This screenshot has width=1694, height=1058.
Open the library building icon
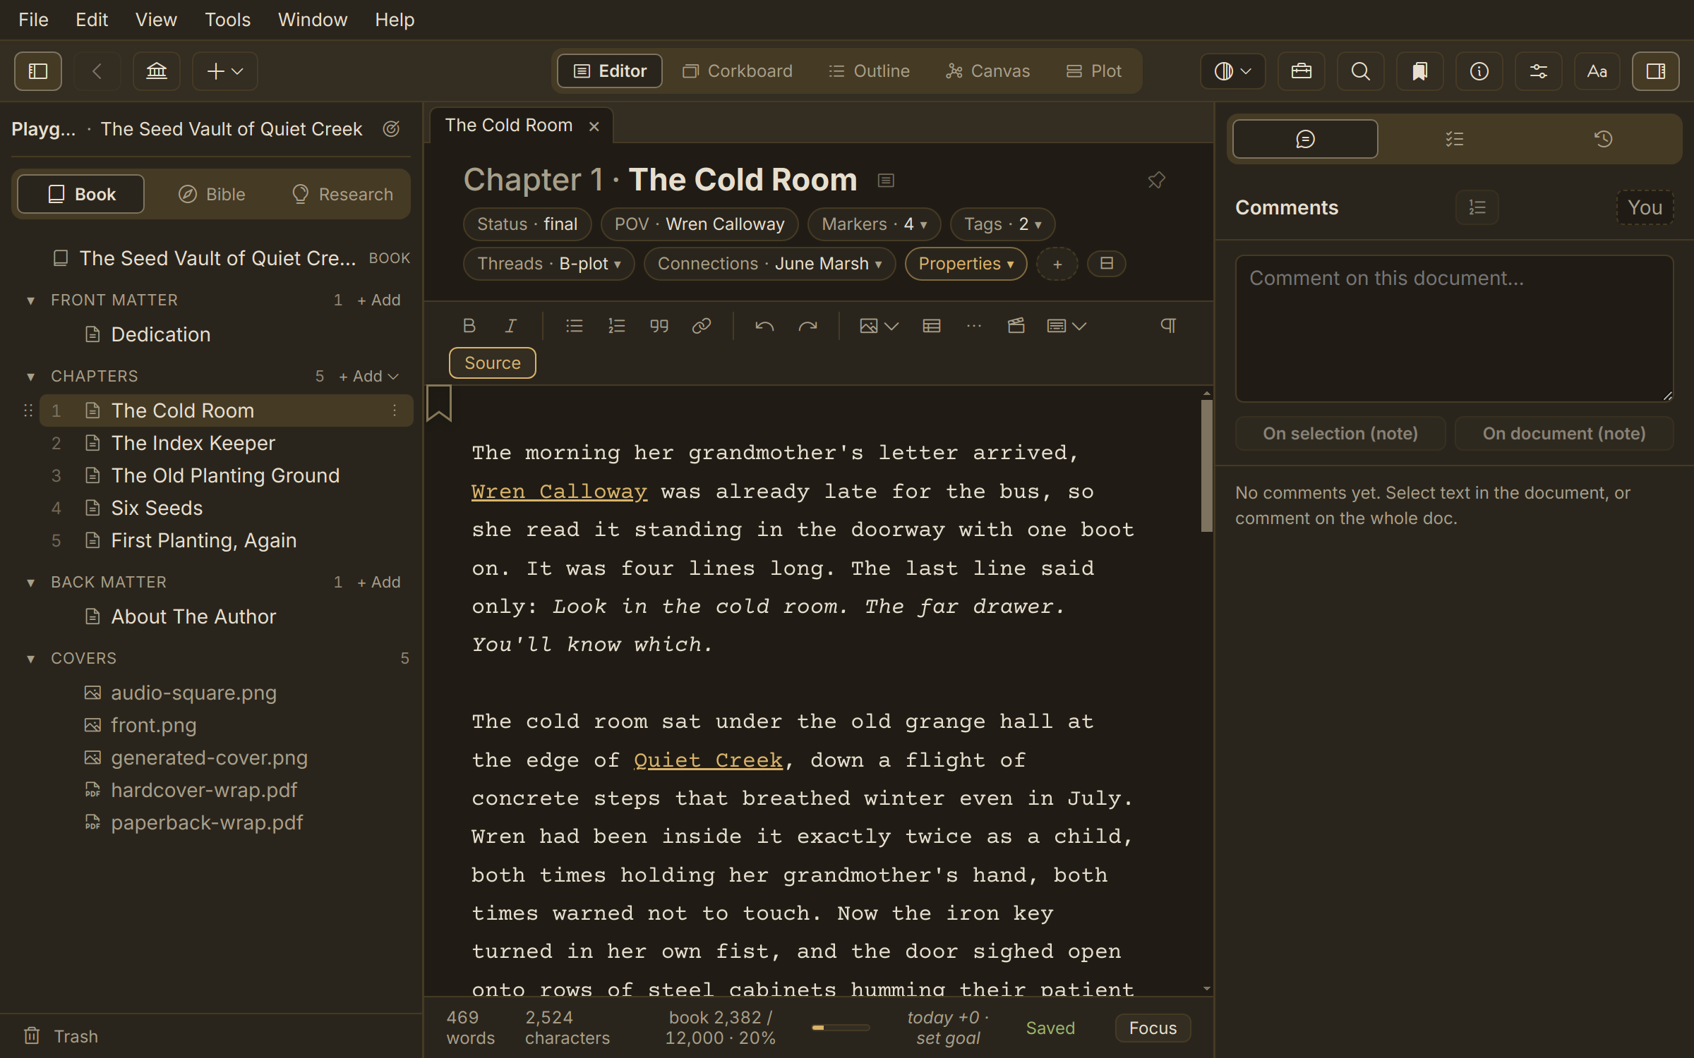tap(157, 71)
